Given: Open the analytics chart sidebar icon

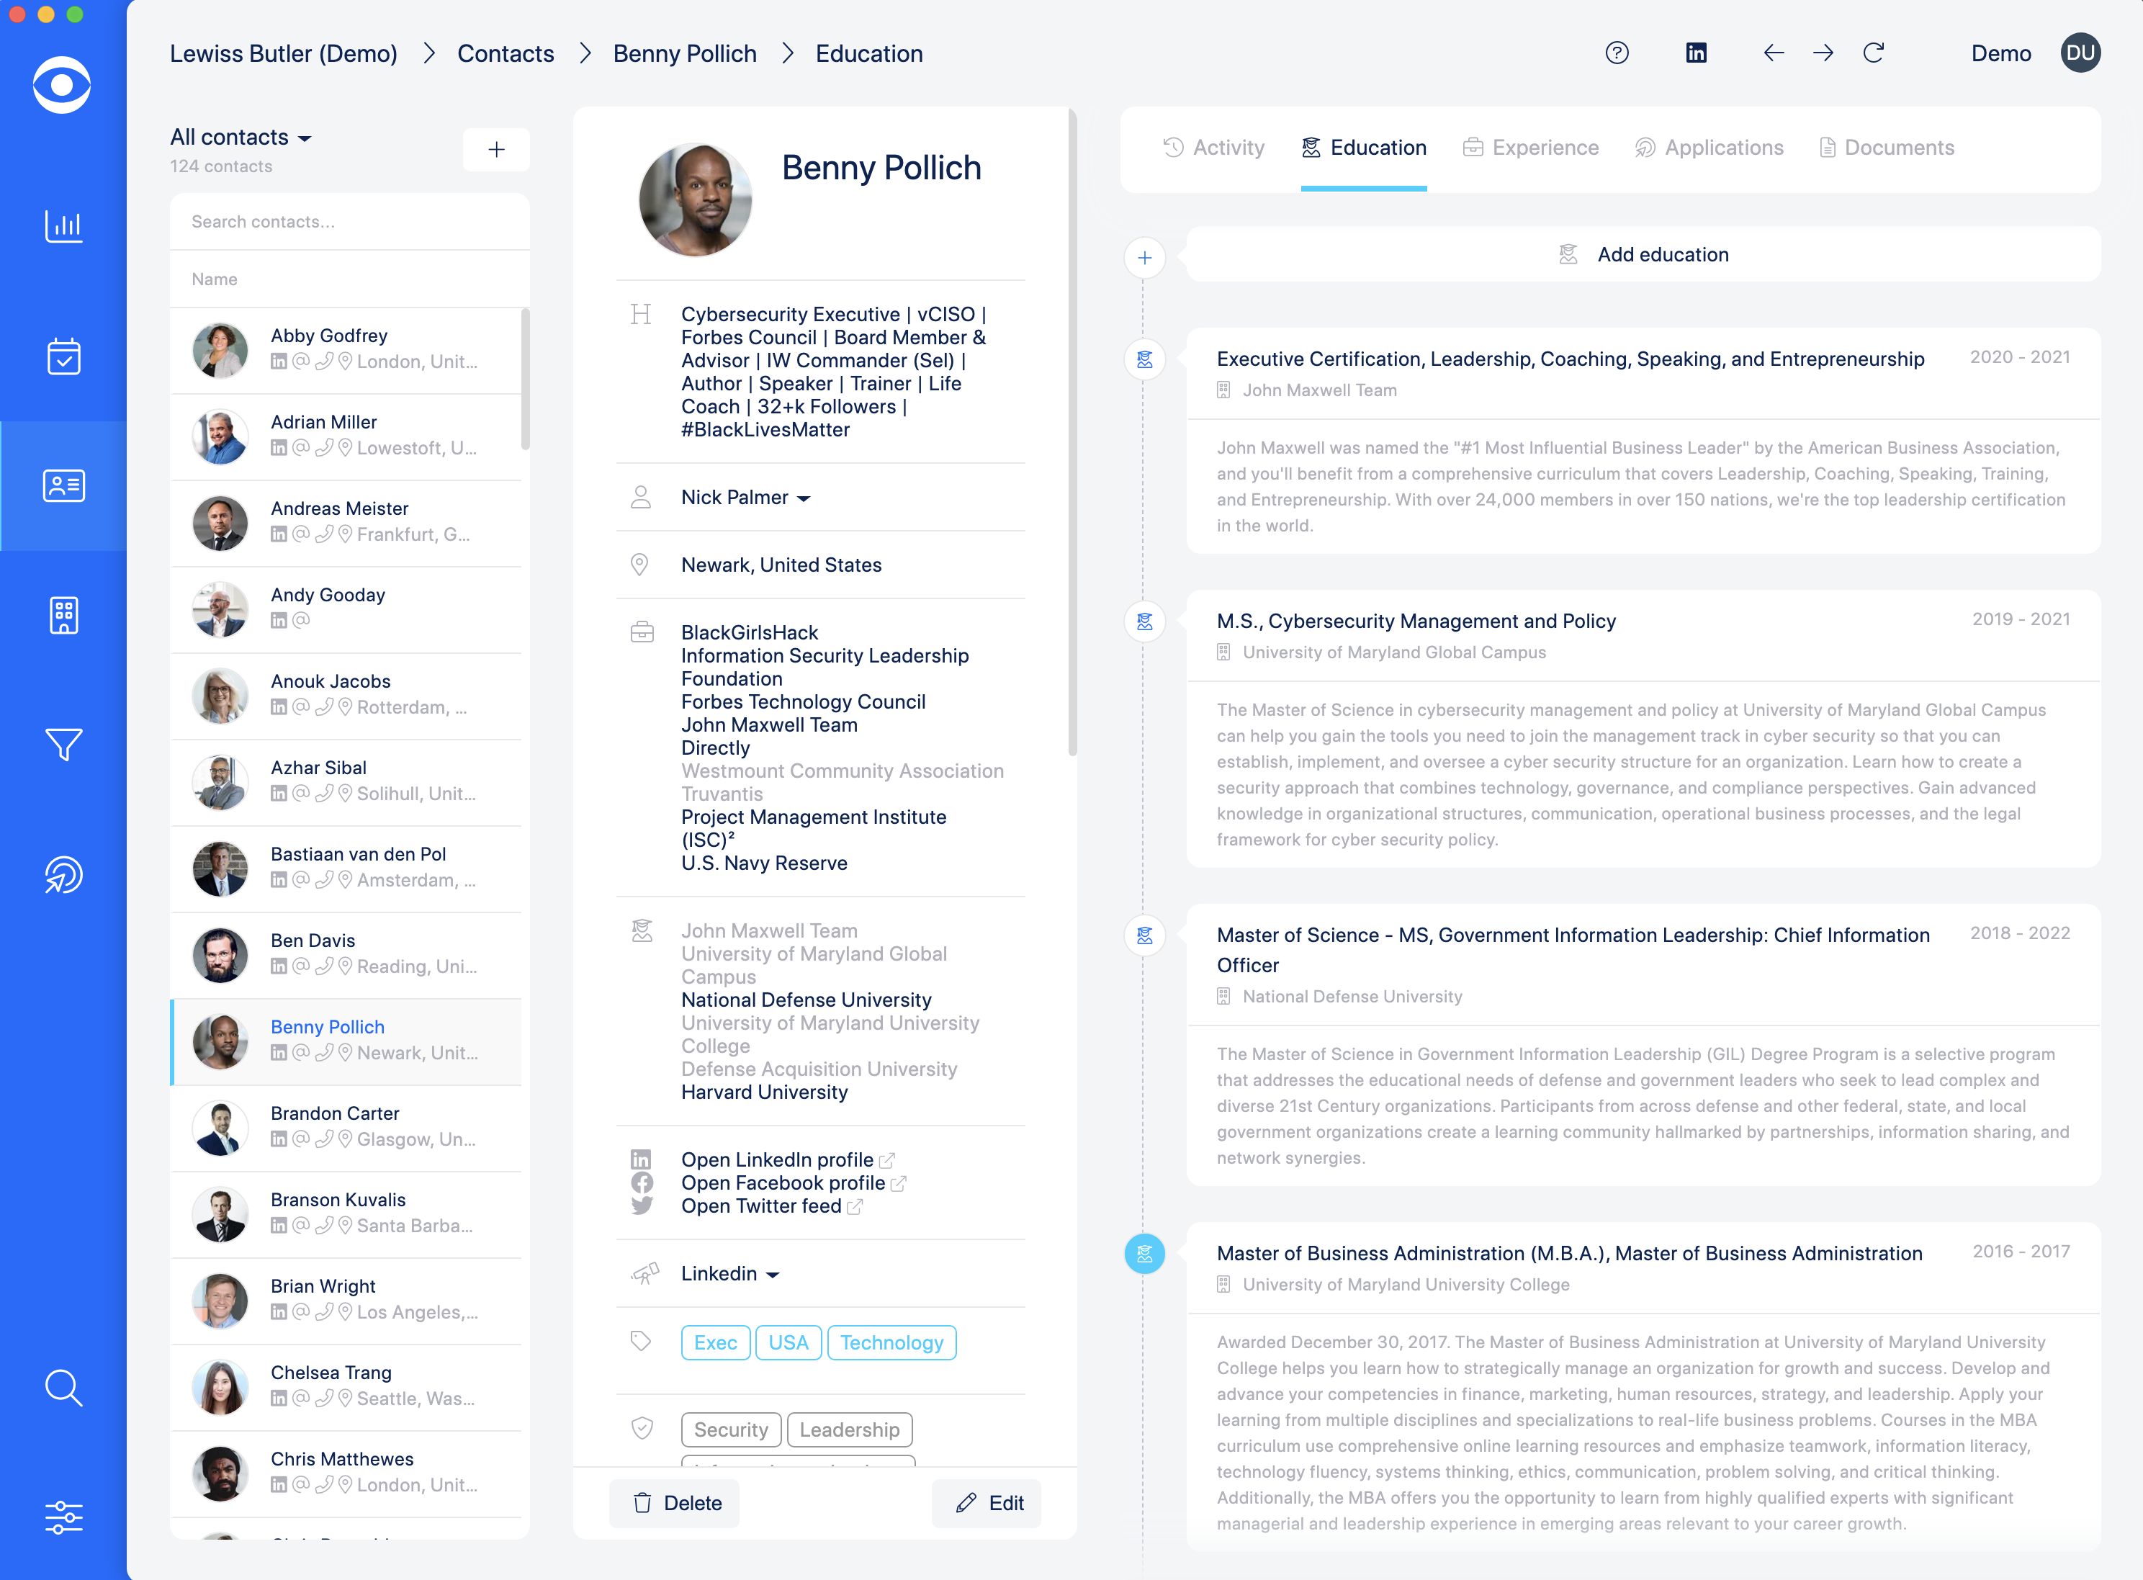Looking at the screenshot, I should coord(63,227).
